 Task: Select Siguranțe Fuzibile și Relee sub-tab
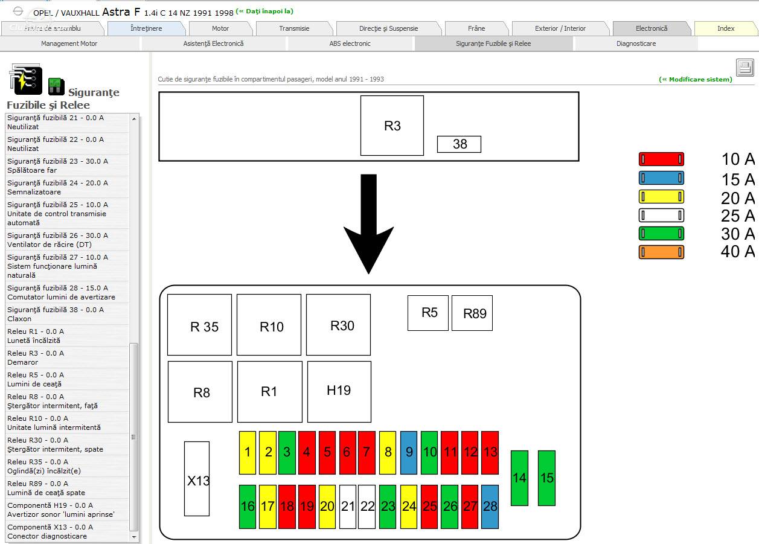point(493,43)
